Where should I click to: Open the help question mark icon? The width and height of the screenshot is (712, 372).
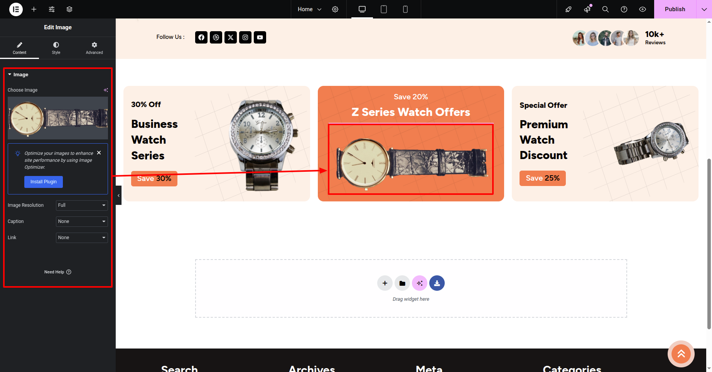(x=624, y=9)
